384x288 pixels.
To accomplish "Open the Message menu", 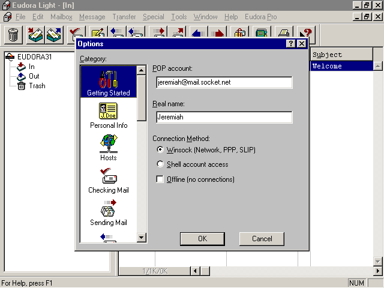I will coord(92,17).
